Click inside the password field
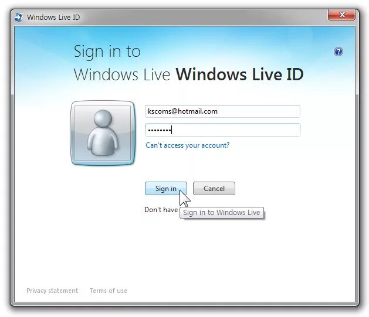369x317 pixels. (222, 130)
